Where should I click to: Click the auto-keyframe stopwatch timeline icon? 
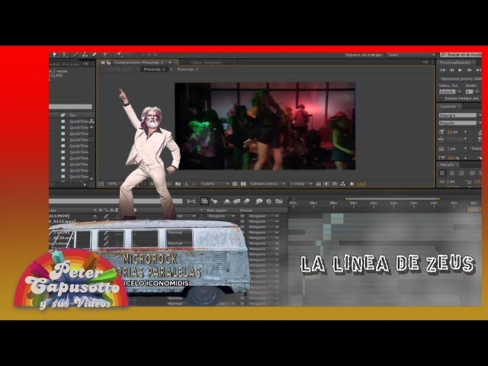(x=268, y=201)
